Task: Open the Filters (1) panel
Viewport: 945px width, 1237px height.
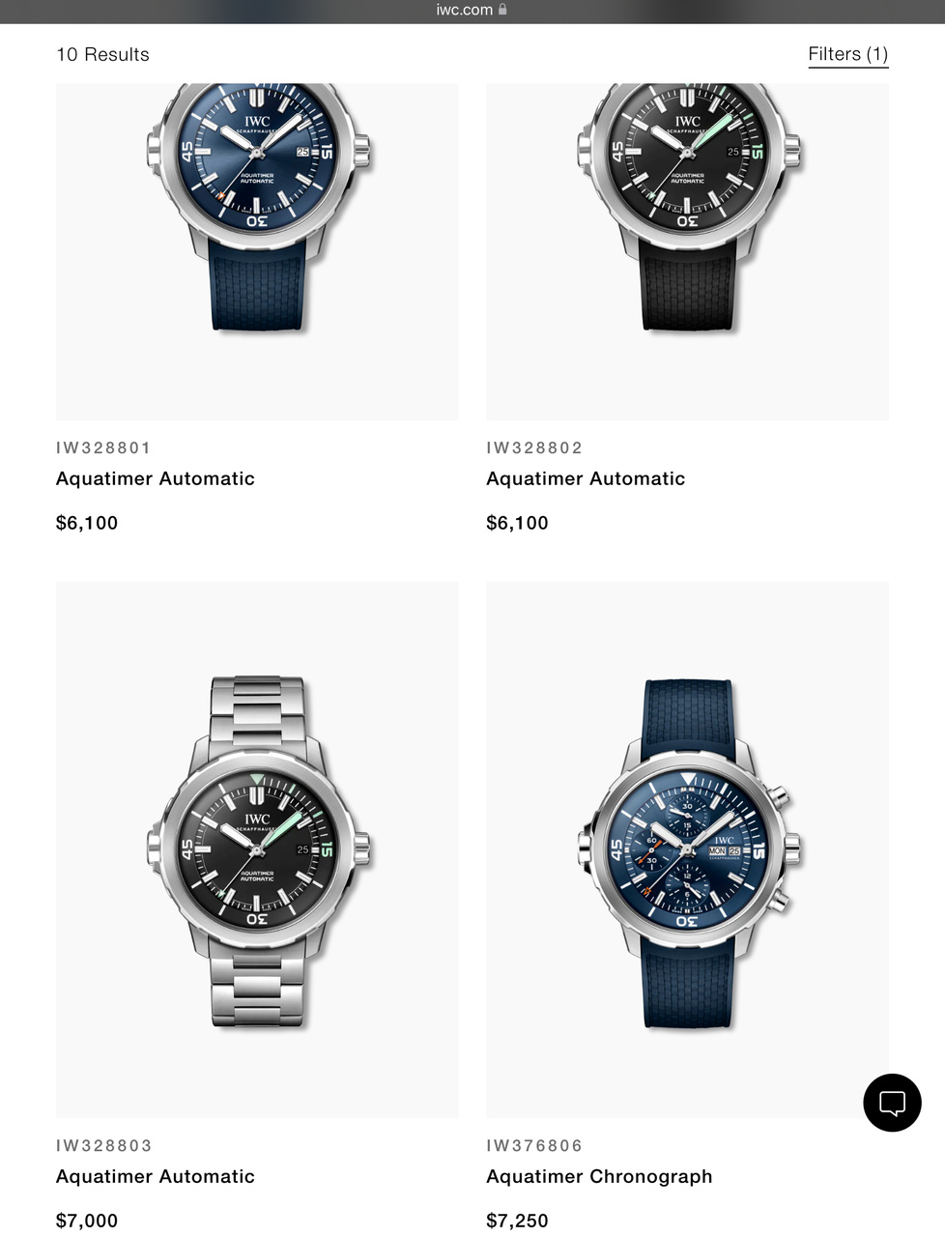Action: click(x=848, y=54)
